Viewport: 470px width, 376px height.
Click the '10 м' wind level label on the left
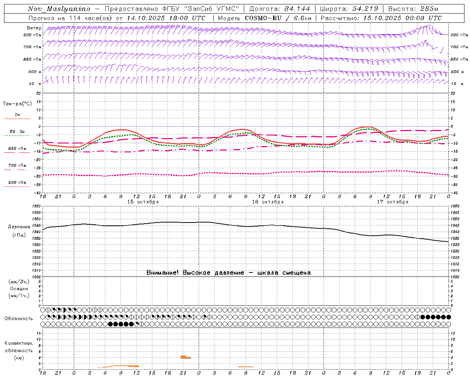tap(35, 84)
